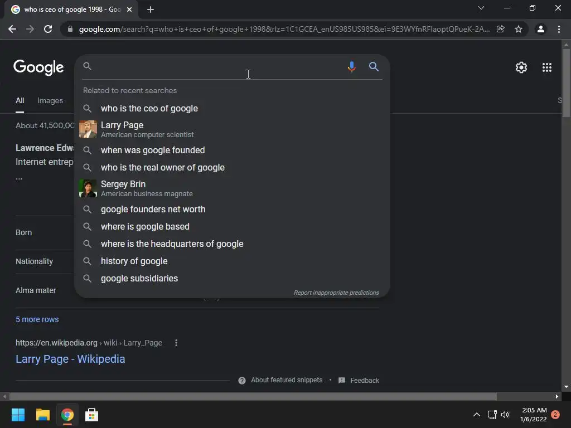Open File Explorer from taskbar
Image resolution: width=571 pixels, height=428 pixels.
tap(42, 415)
